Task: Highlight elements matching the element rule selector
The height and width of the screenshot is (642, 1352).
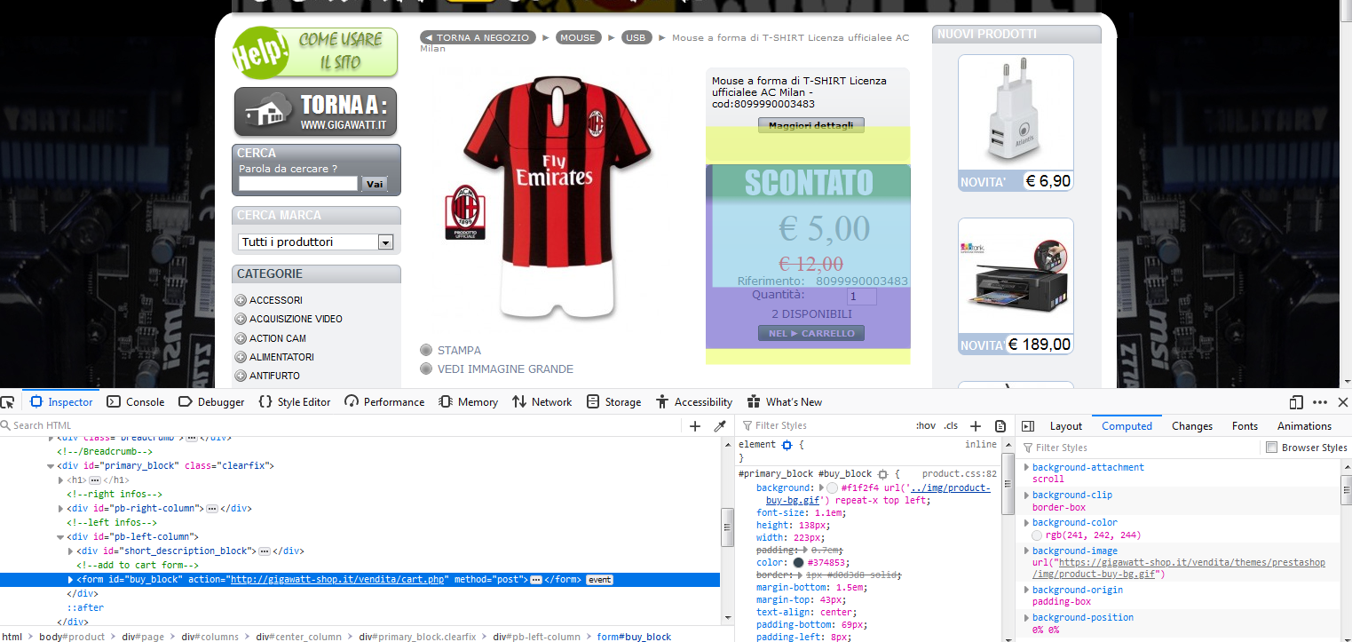Action: pyautogui.click(x=787, y=444)
